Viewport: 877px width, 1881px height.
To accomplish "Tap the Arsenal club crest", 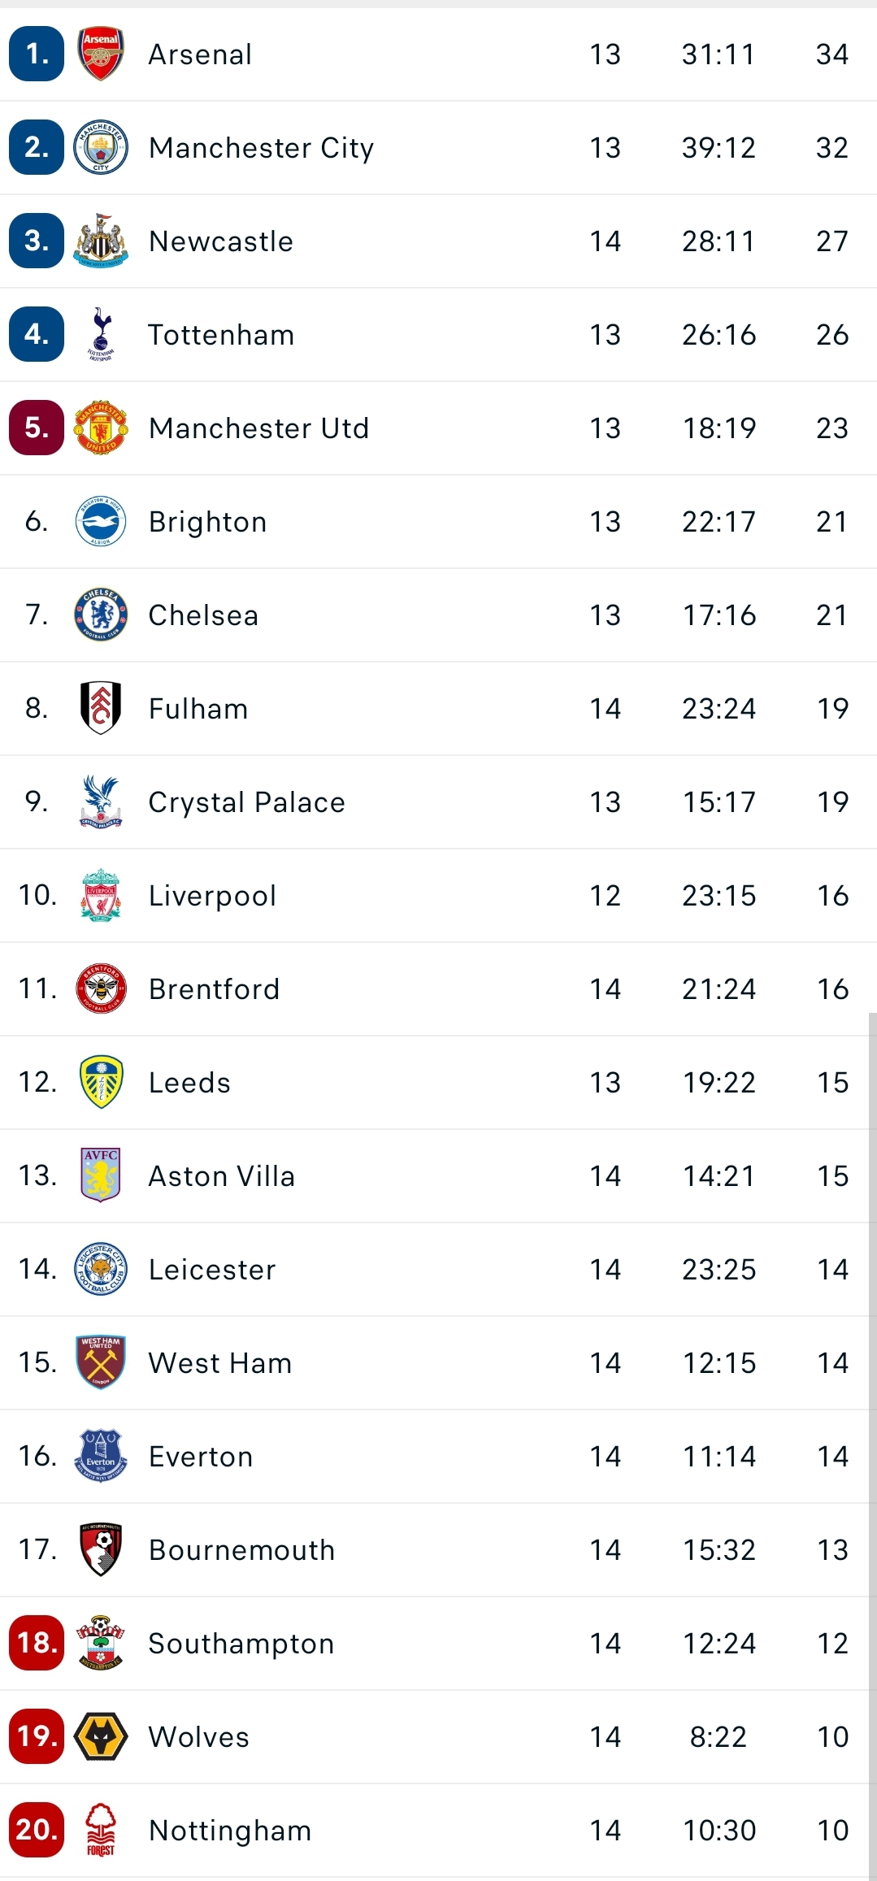I will coord(101,54).
